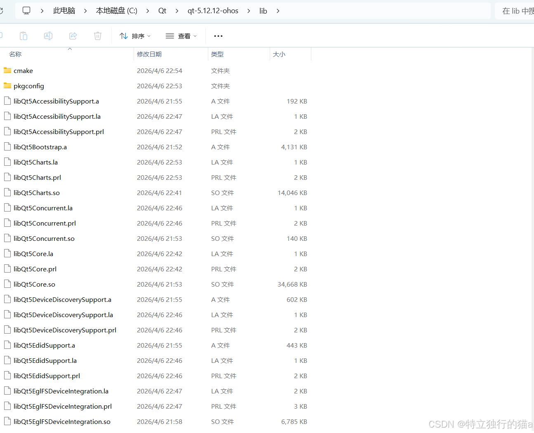Click the search lib input field
This screenshot has width=534, height=433.
tap(515, 11)
